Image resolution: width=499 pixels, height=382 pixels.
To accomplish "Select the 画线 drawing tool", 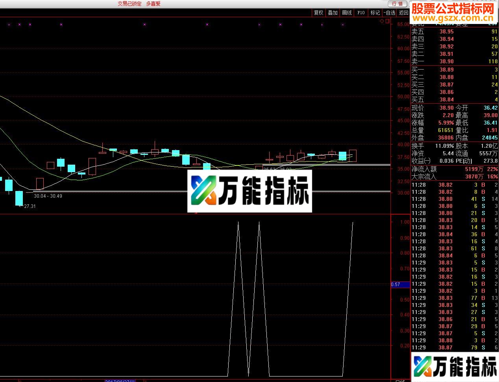I will [x=346, y=13].
